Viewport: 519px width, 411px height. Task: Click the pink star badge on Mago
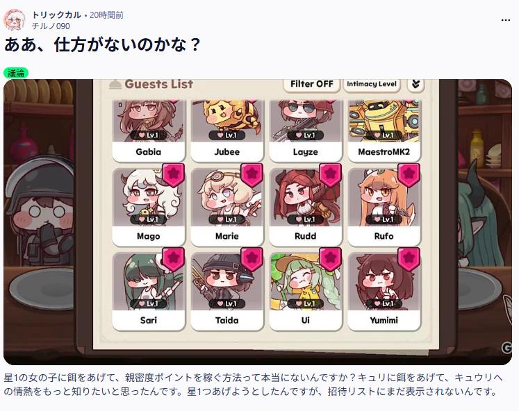[173, 174]
